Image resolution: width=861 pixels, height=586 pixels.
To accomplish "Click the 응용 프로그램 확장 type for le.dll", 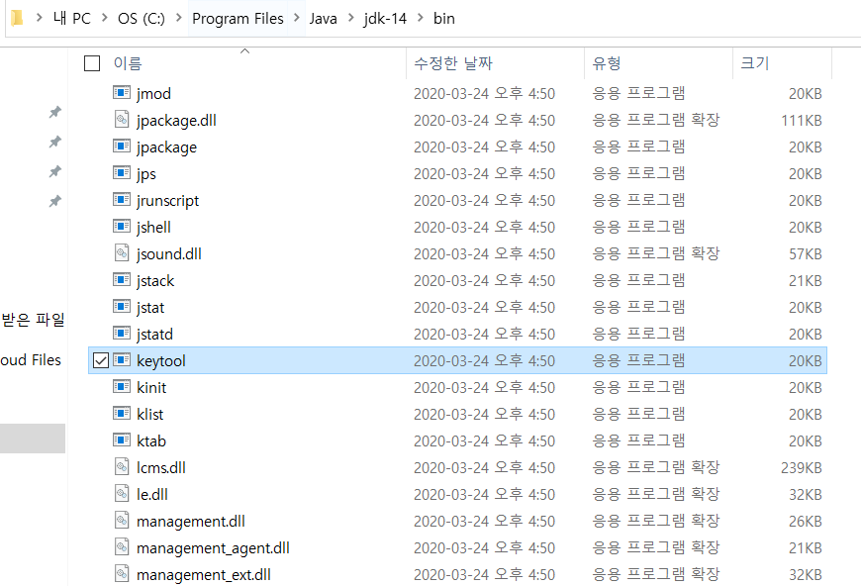I will pos(655,494).
